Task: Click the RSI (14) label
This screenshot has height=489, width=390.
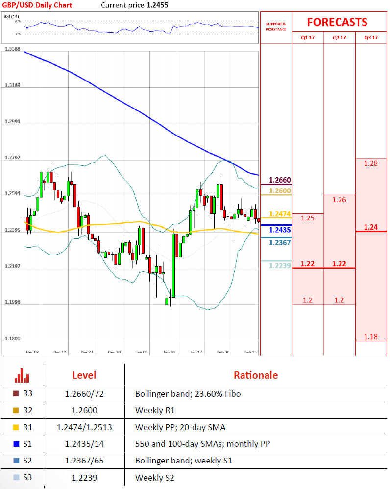Action: tap(11, 16)
